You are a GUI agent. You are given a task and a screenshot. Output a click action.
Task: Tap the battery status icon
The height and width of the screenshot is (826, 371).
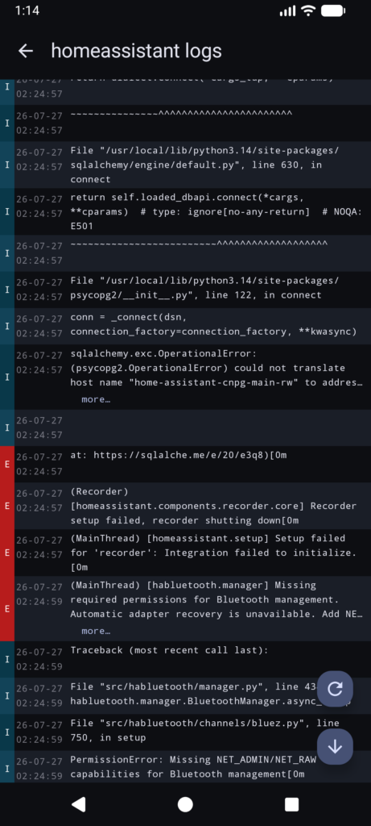coord(332,10)
